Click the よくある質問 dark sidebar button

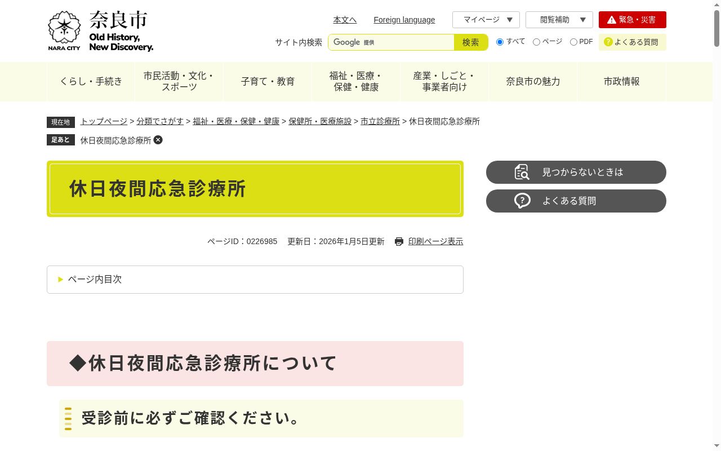(x=576, y=201)
